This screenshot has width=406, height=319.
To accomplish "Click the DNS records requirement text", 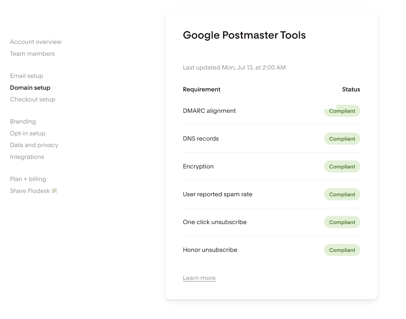I will point(201,139).
